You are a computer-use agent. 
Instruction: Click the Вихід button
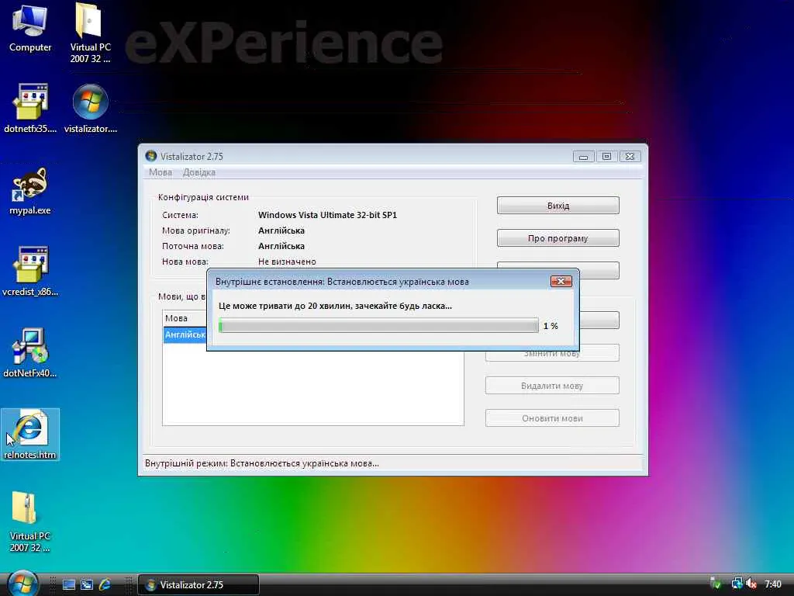[x=558, y=206]
